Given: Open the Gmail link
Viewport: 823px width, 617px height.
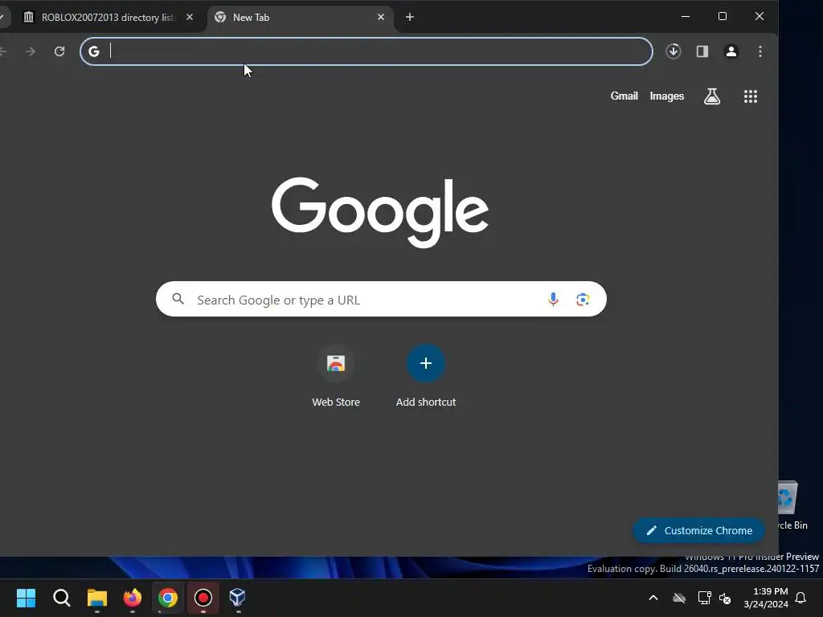Looking at the screenshot, I should pyautogui.click(x=624, y=96).
